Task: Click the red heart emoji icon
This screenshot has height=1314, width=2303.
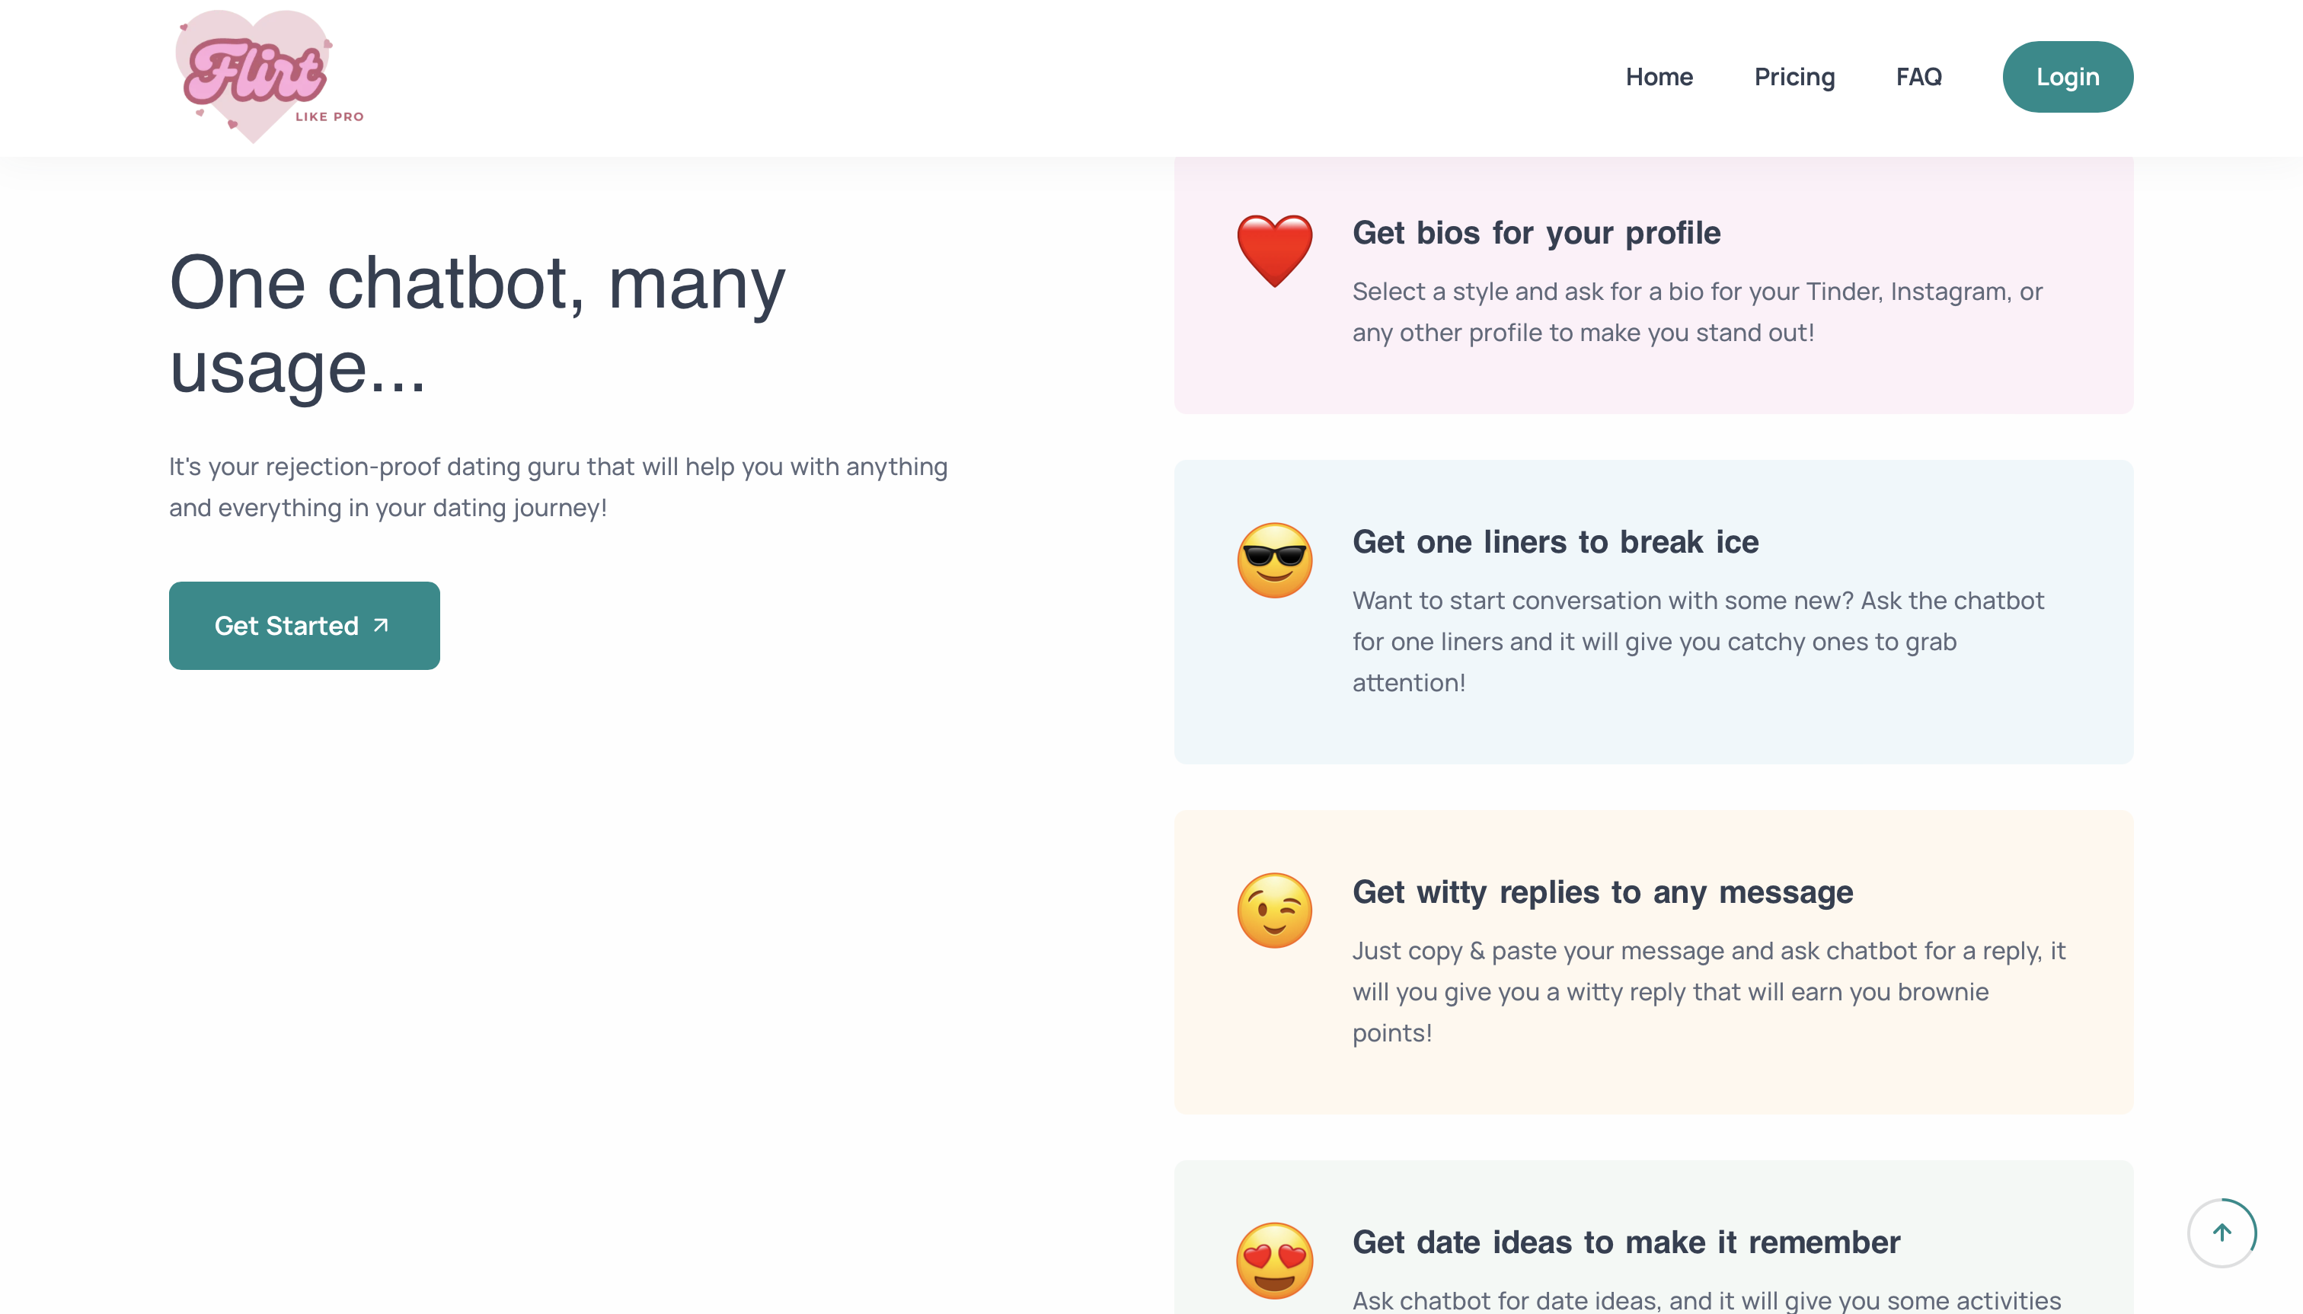Action: point(1274,251)
